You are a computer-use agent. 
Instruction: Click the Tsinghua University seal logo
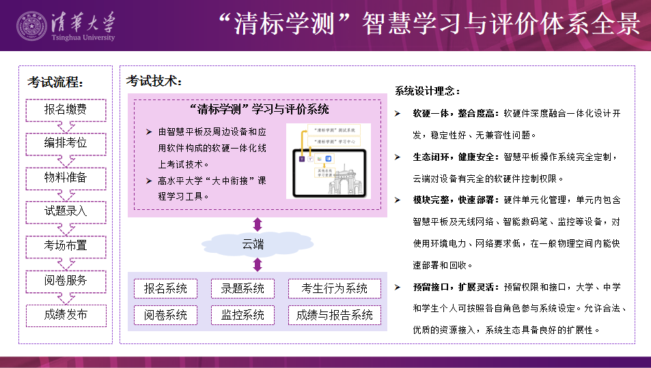33,26
